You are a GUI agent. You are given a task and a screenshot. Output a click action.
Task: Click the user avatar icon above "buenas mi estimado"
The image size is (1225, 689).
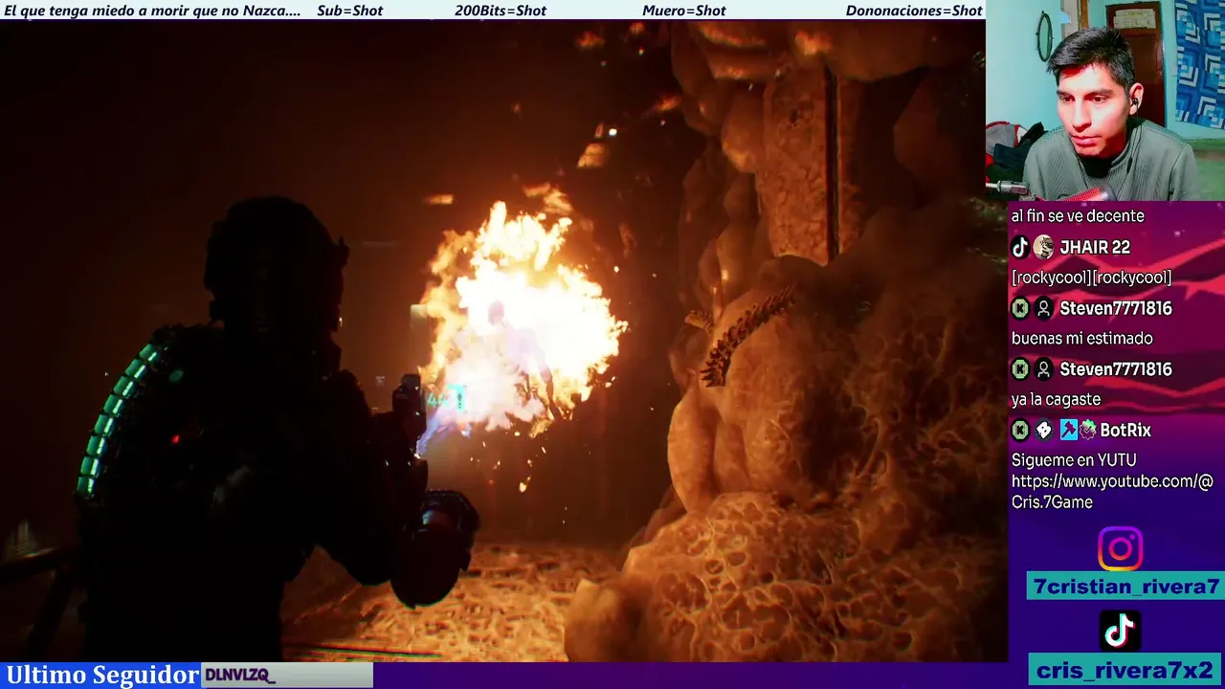pyautogui.click(x=1043, y=308)
